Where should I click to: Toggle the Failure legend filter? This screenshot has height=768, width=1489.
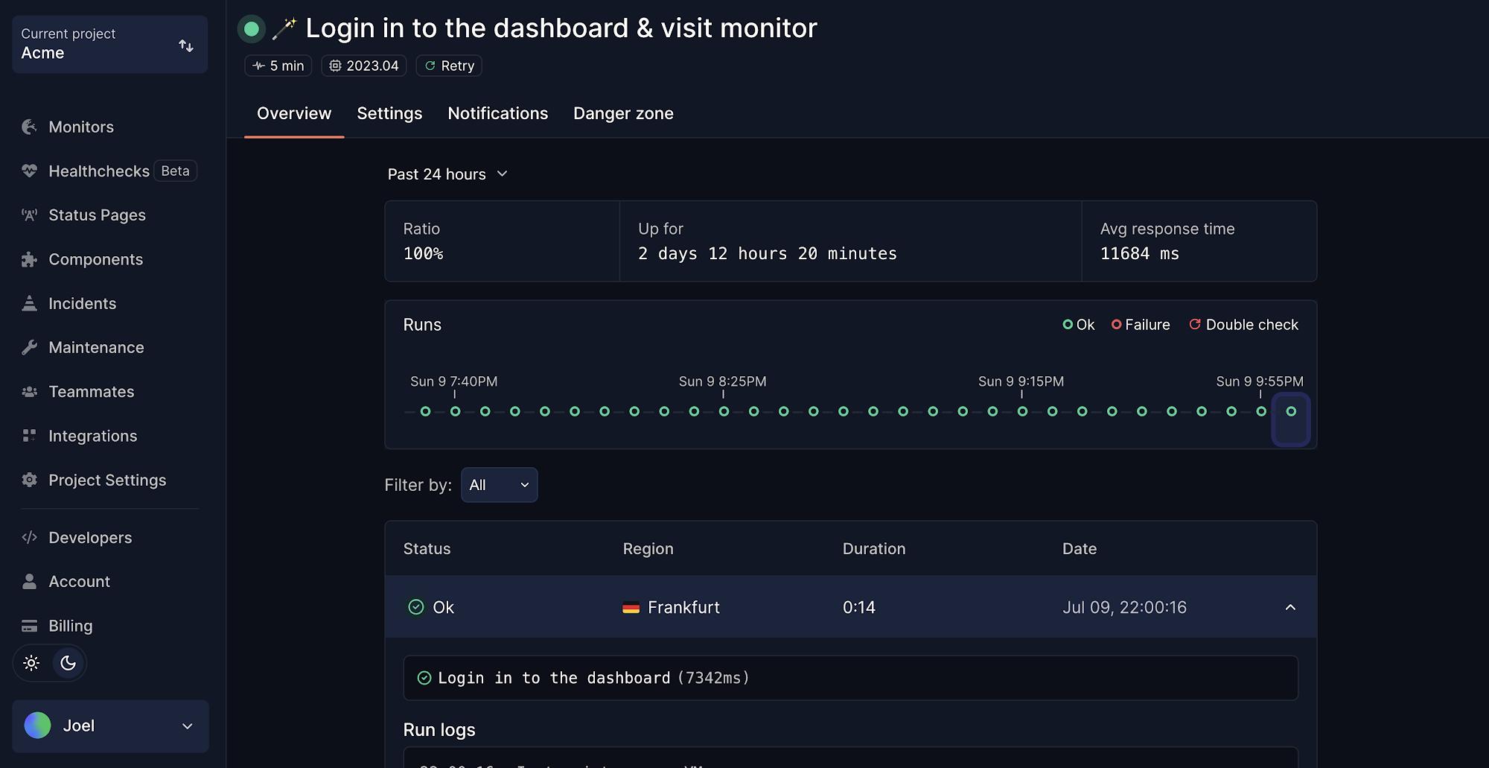(1140, 325)
